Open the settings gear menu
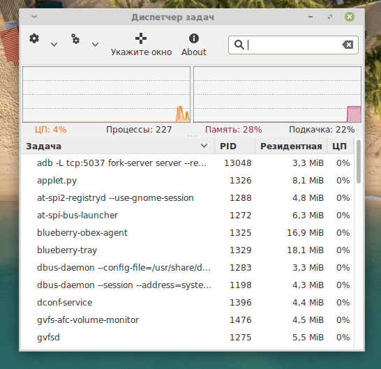Screen dimensions: 381x369 [34, 38]
